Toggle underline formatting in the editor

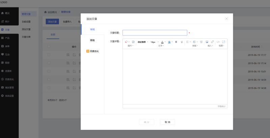(x=182, y=42)
